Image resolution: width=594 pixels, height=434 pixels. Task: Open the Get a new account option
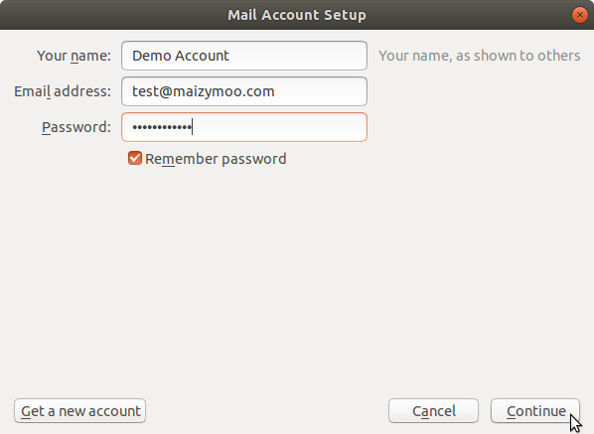click(x=79, y=411)
